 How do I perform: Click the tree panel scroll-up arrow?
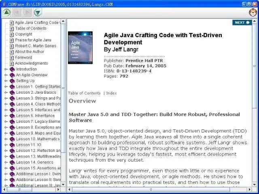[63, 21]
